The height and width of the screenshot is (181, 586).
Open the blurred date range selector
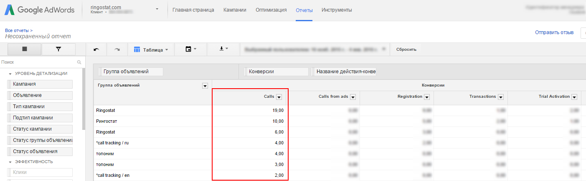tap(315, 49)
